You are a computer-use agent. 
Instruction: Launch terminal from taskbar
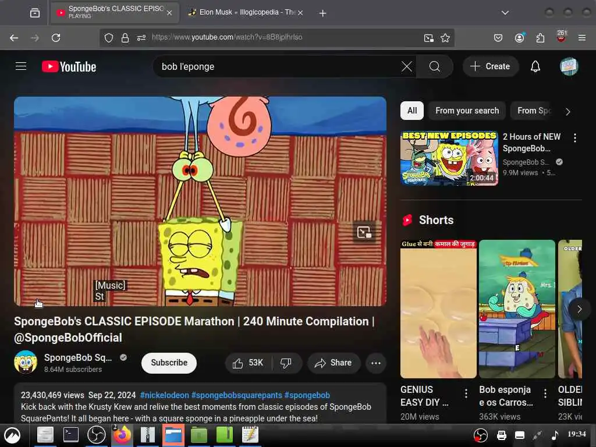[x=70, y=435]
